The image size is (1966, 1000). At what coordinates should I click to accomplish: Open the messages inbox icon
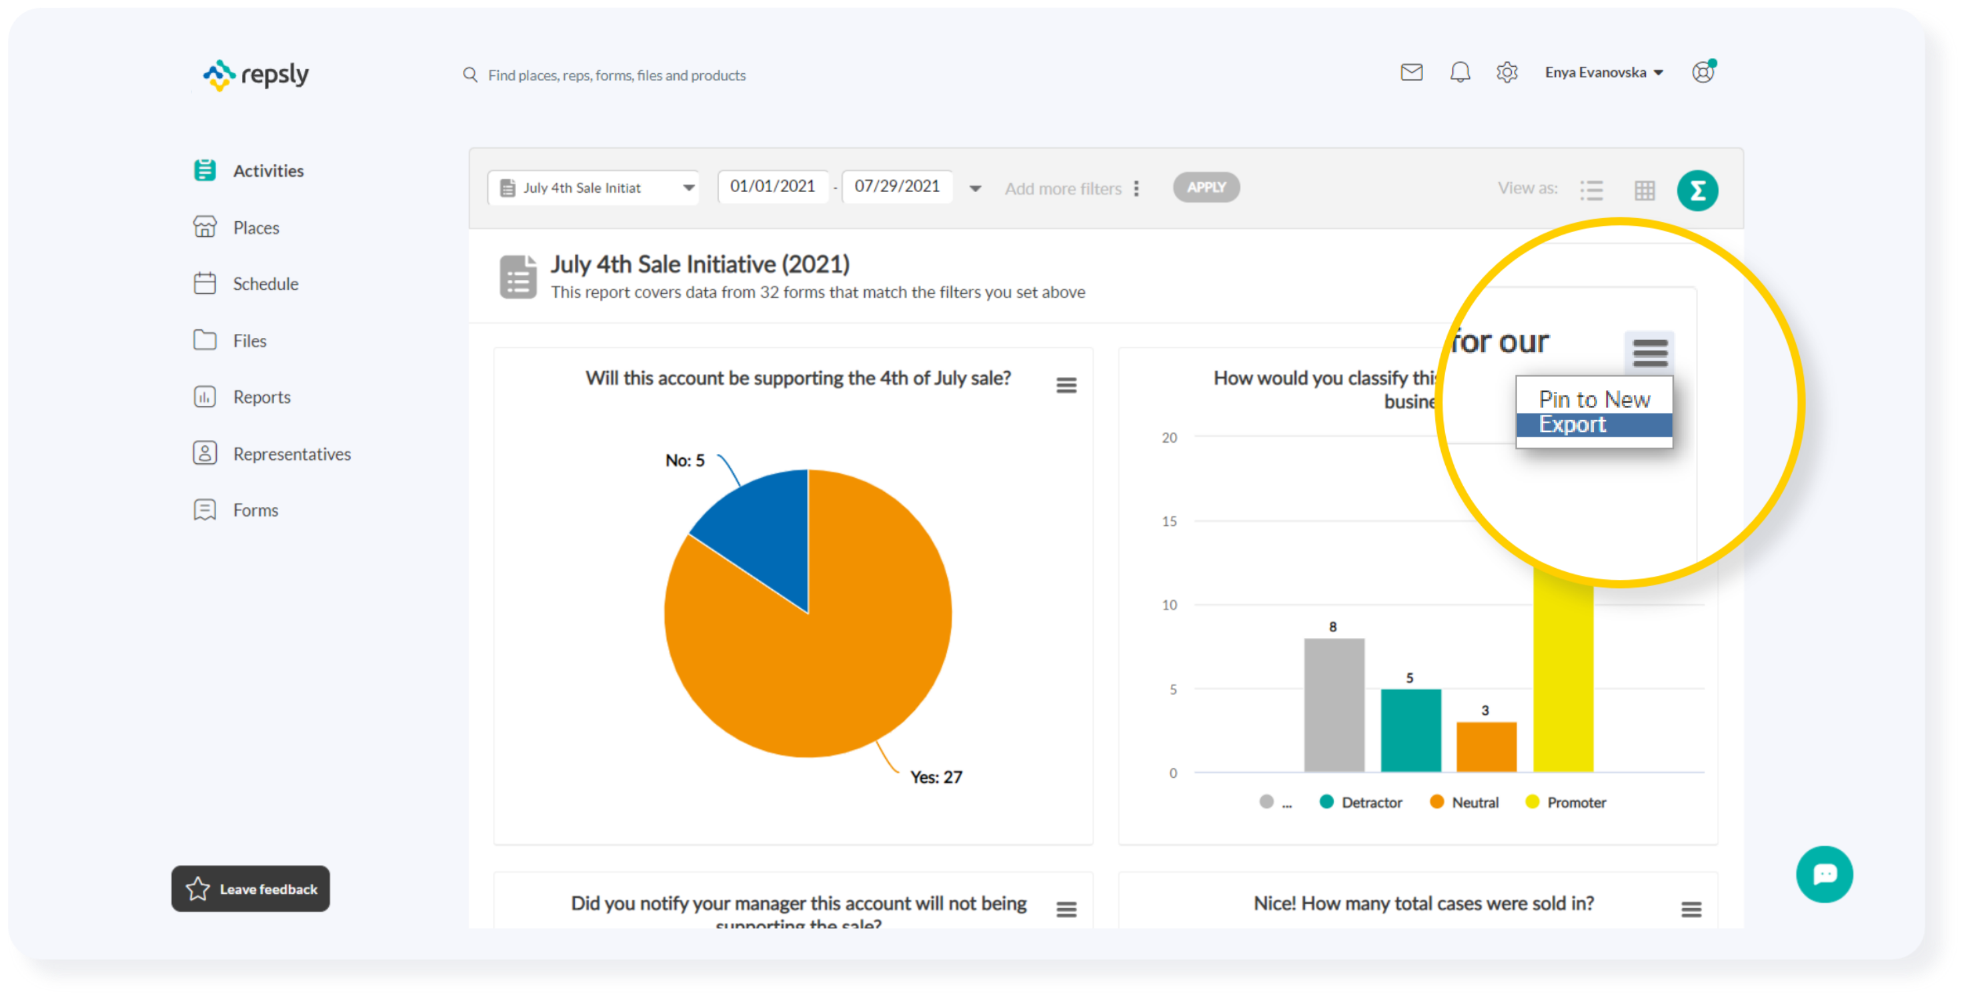[x=1411, y=73]
